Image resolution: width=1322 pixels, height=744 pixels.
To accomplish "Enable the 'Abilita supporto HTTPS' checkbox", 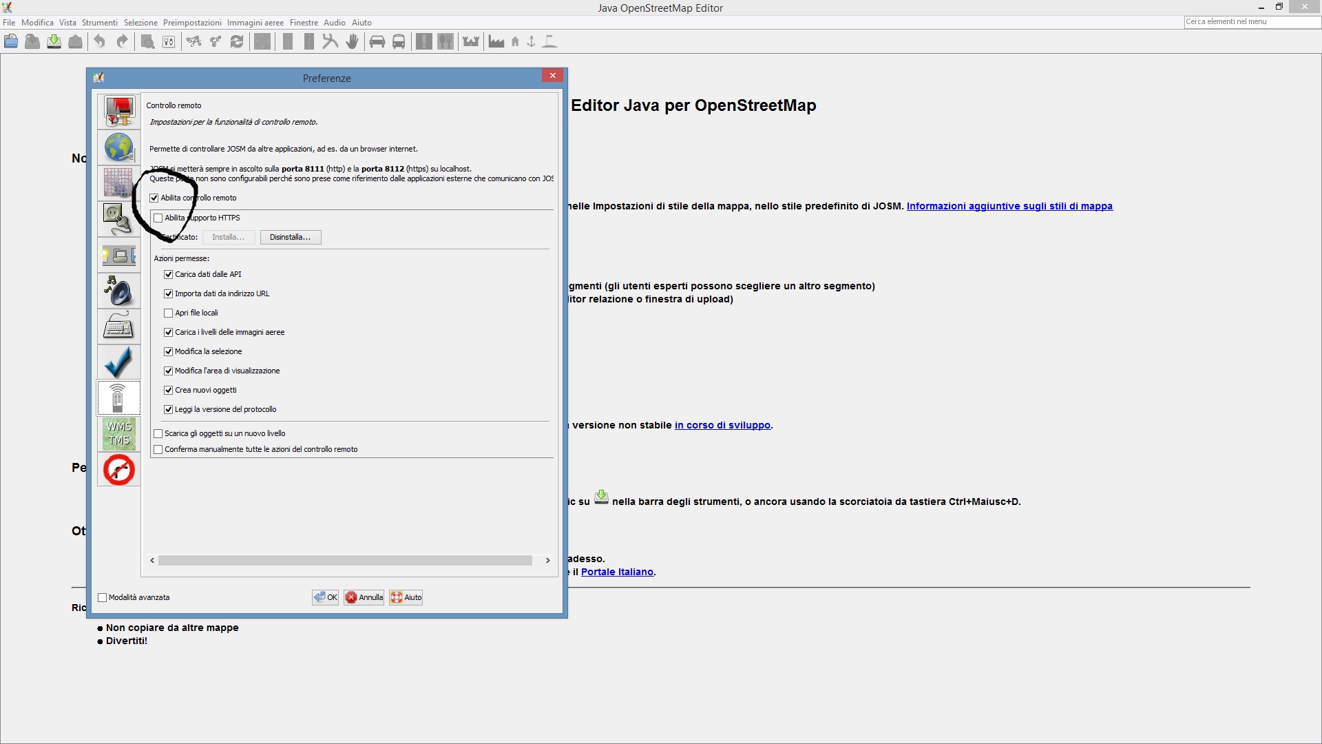I will click(x=158, y=218).
